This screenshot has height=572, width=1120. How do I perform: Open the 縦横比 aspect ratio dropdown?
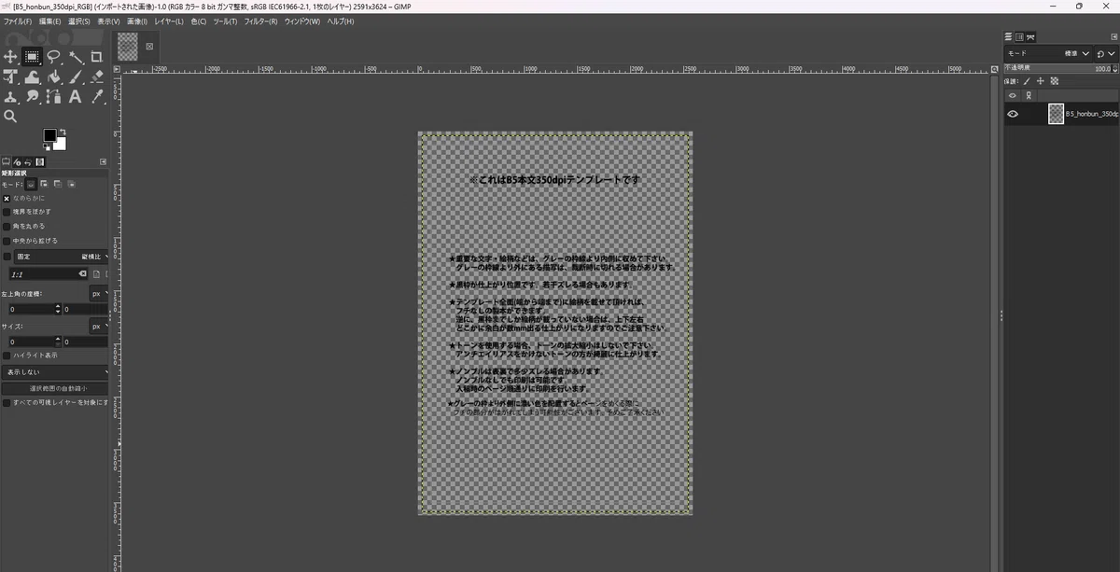[62, 257]
